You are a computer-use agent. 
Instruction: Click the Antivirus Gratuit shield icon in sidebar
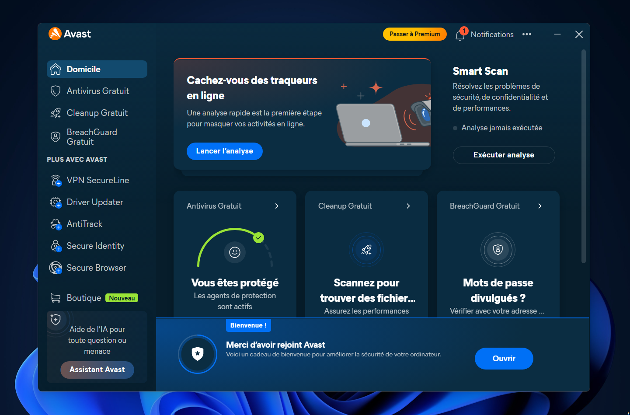56,91
